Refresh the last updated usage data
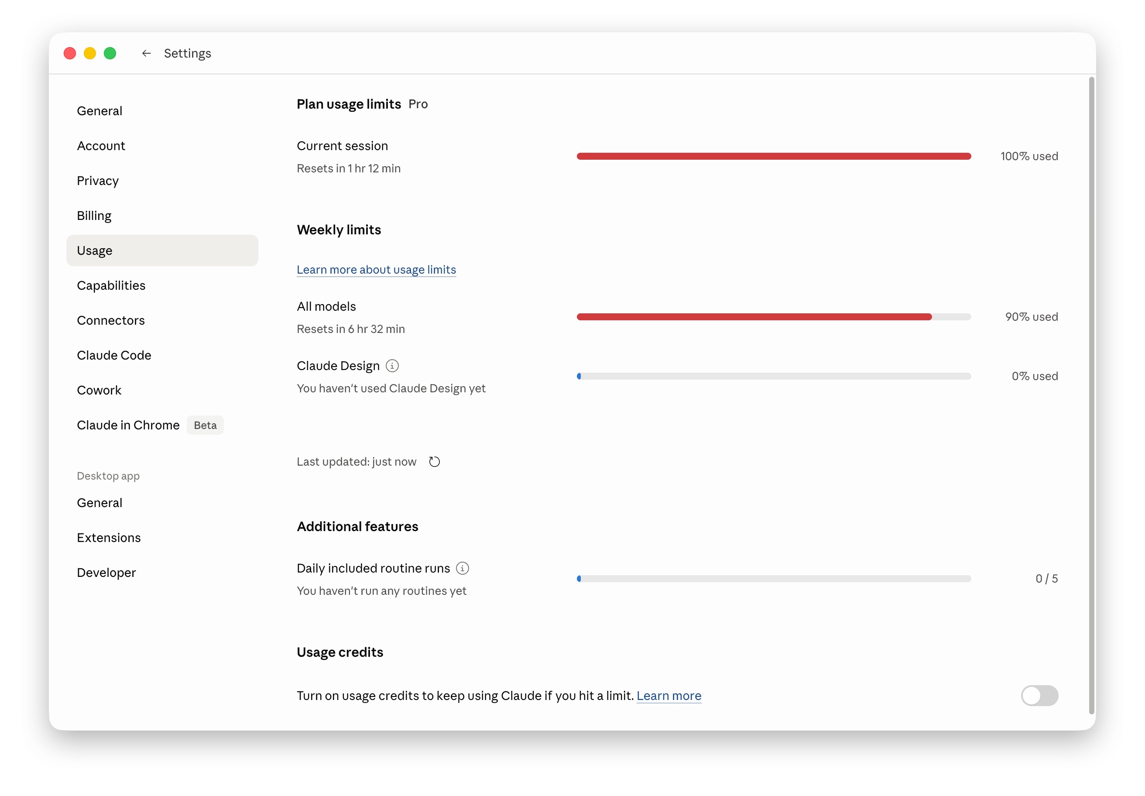Viewport: 1145px width, 796px height. [434, 462]
